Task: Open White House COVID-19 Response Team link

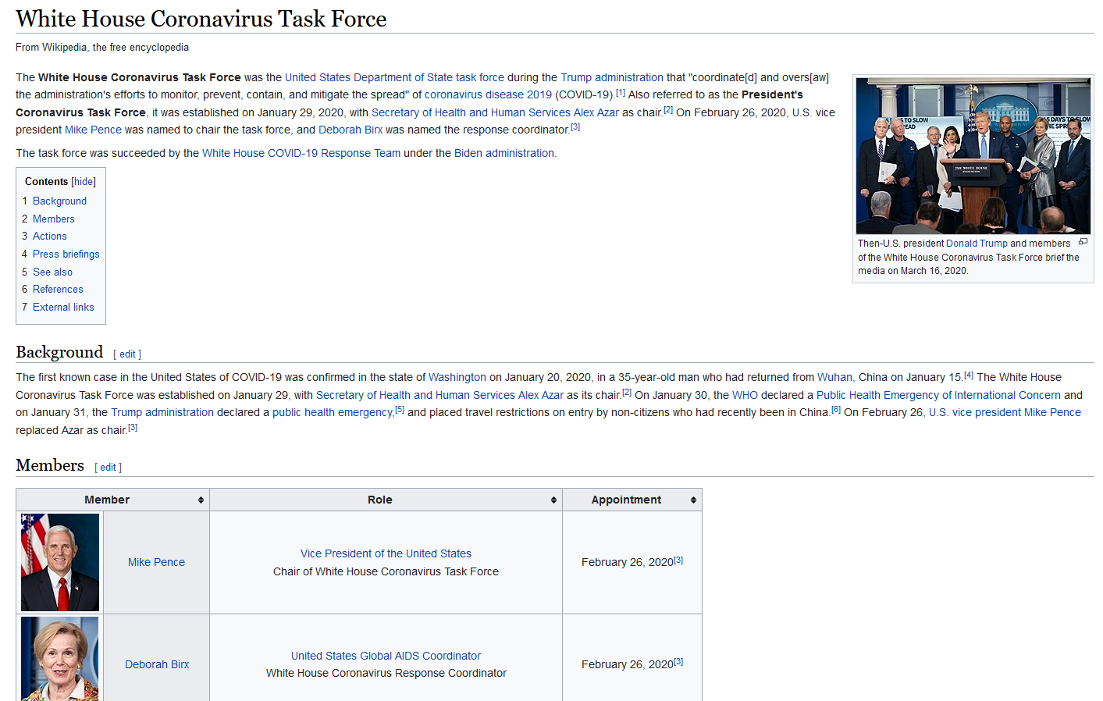Action: pyautogui.click(x=301, y=153)
